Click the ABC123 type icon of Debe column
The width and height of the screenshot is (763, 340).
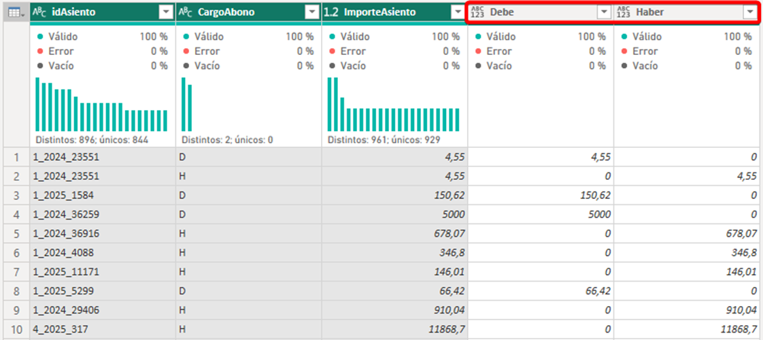click(477, 12)
